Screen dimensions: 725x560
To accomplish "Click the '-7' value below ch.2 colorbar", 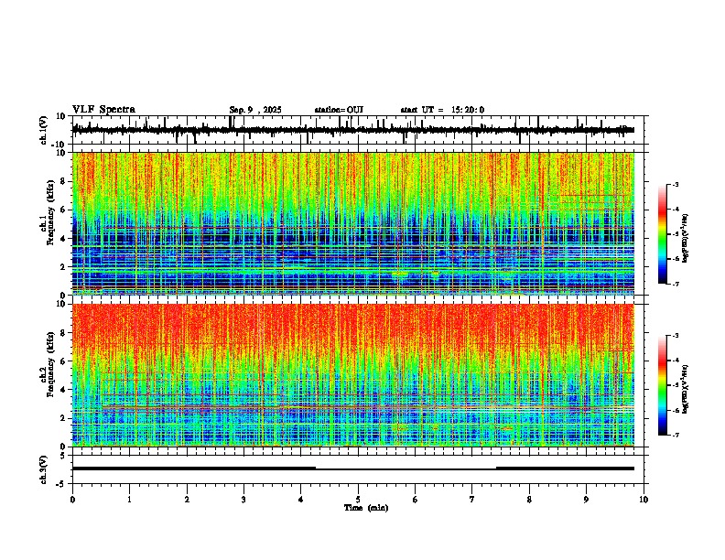I will click(x=675, y=436).
